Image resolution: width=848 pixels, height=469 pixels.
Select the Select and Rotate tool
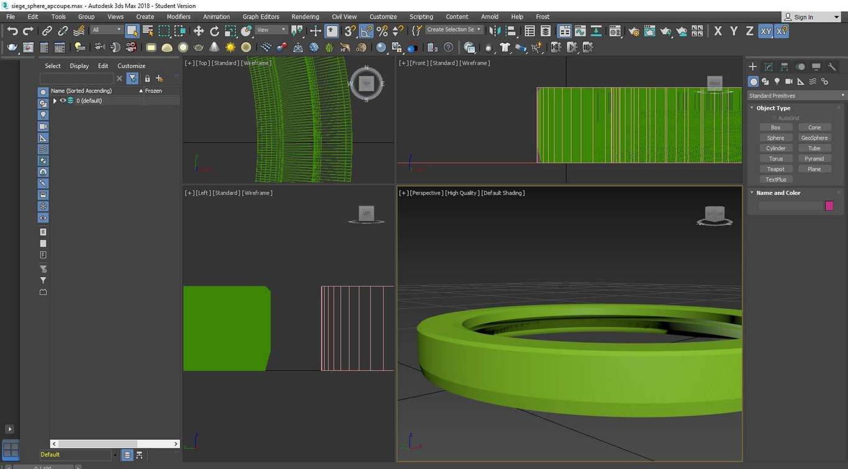click(215, 30)
